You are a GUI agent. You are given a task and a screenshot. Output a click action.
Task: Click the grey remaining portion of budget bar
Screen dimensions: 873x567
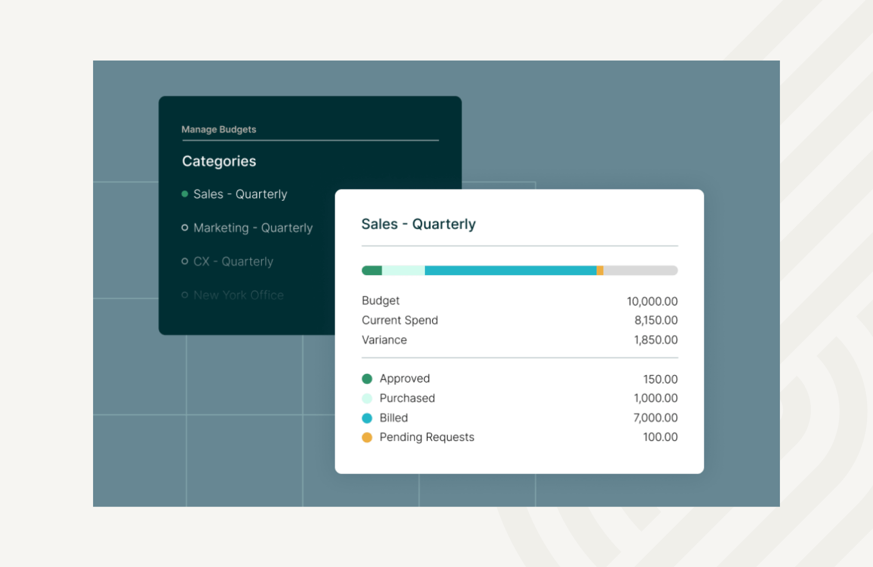point(641,270)
